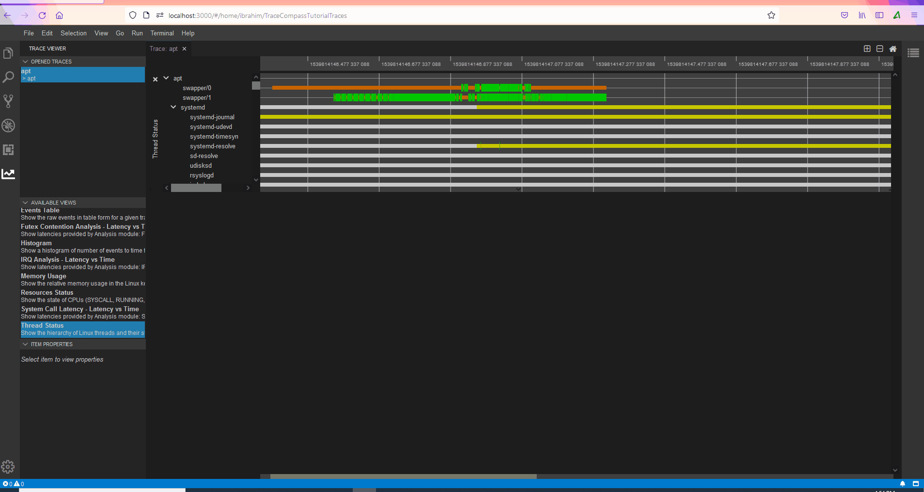This screenshot has width=924, height=492.
Task: Open Futex Contention Analysis view
Action: pos(82,230)
